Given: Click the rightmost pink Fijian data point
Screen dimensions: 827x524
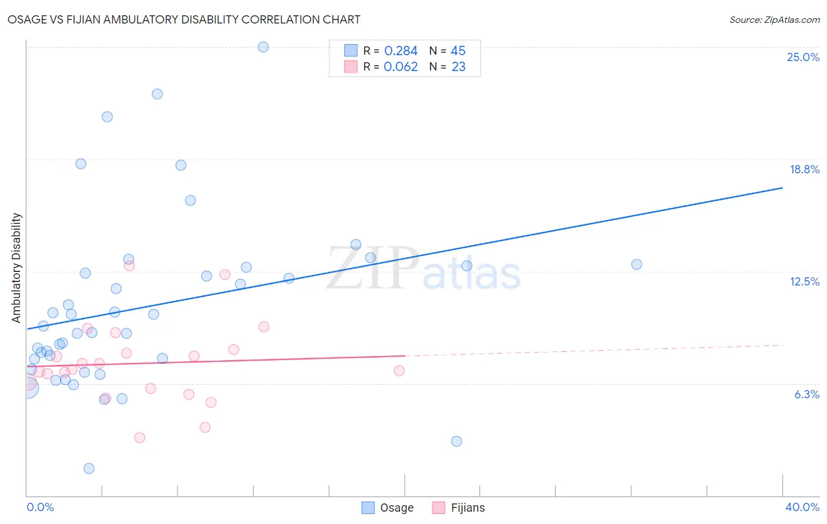Looking at the screenshot, I should click(399, 371).
